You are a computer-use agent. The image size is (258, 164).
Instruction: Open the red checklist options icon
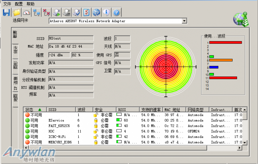(87, 12)
